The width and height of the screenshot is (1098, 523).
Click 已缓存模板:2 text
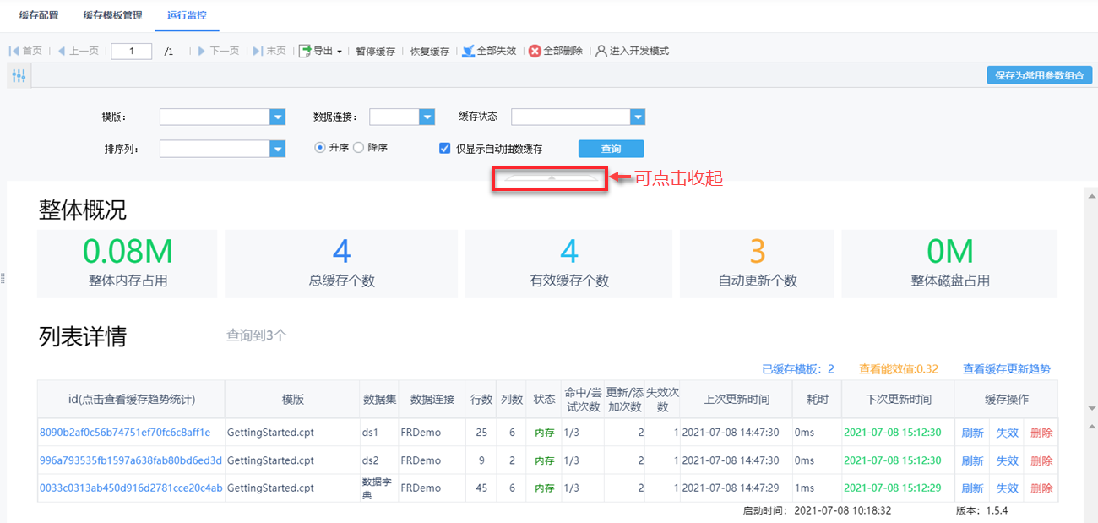(798, 369)
